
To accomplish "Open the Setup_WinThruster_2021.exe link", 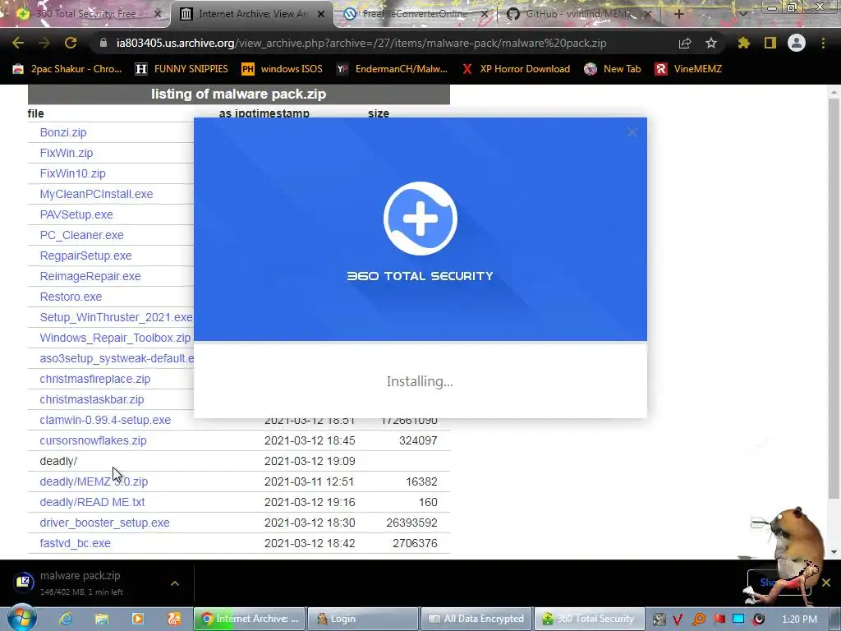I will pos(117,317).
